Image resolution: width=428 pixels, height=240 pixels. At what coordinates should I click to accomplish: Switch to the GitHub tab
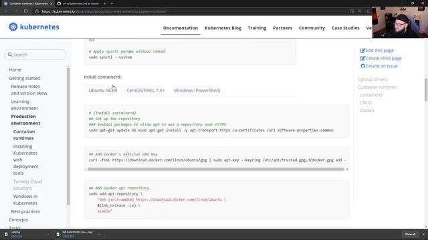[x=81, y=3]
